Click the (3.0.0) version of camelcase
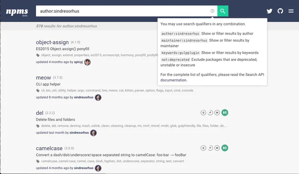Screen dimensions: 299x174 click(69, 148)
